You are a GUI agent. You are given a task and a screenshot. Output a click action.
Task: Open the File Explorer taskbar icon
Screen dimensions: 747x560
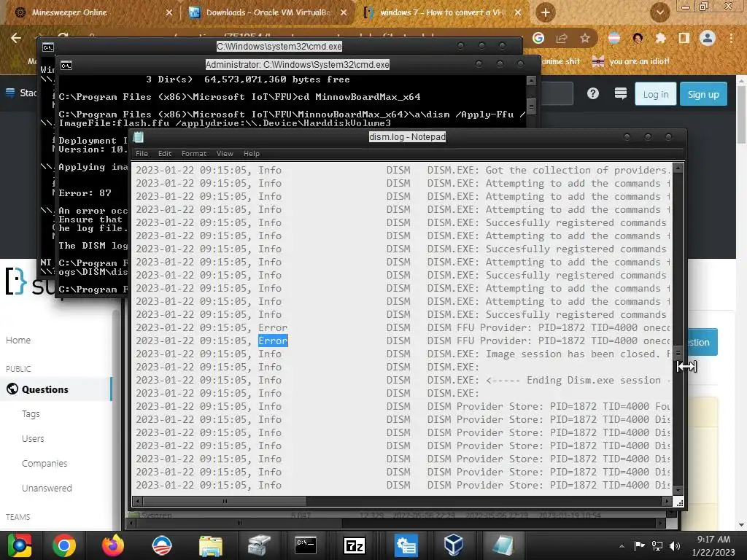coord(210,545)
